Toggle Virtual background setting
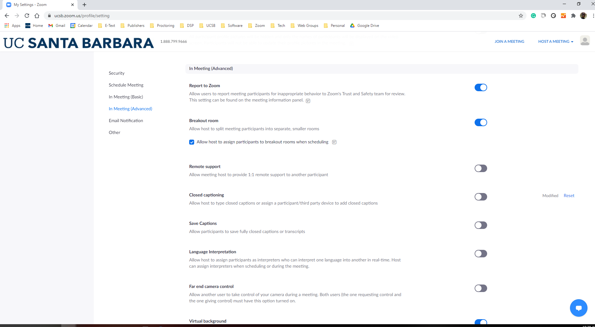The width and height of the screenshot is (595, 327). click(481, 322)
